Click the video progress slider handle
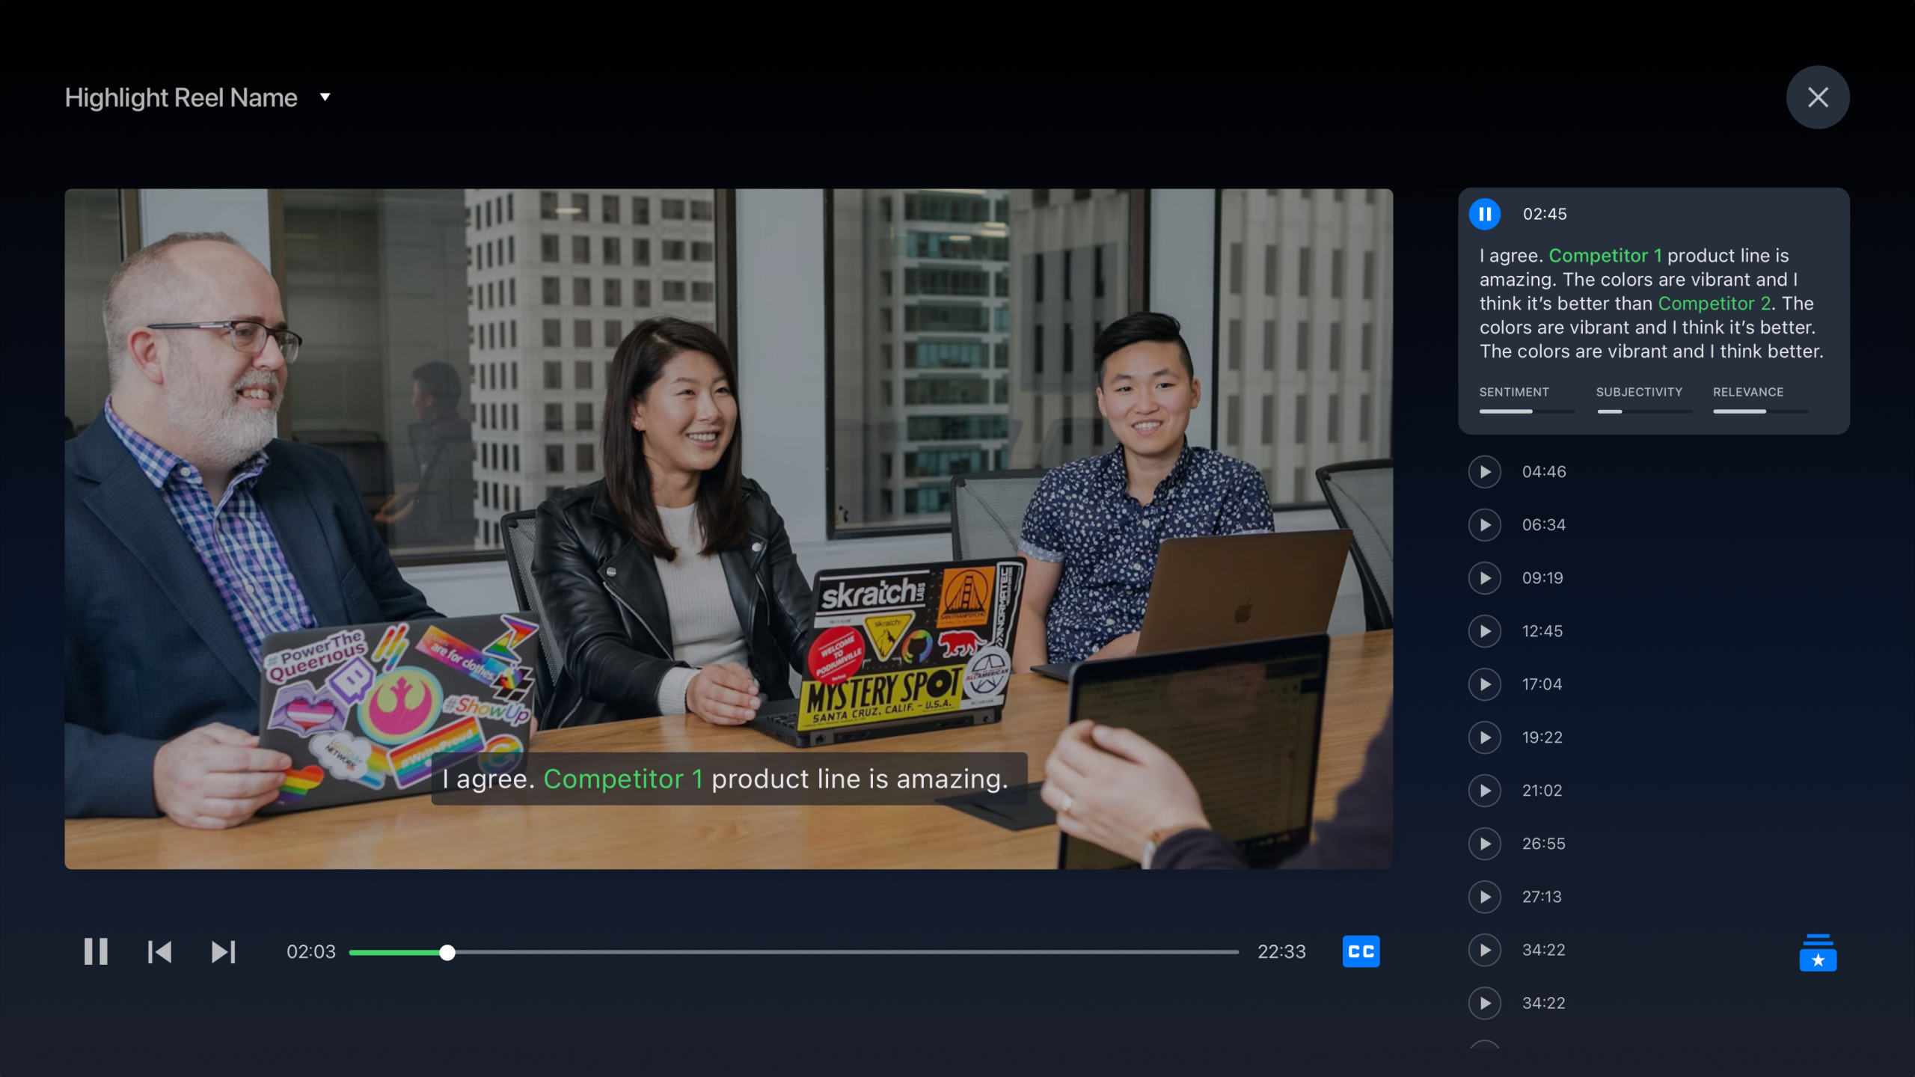Viewport: 1915px width, 1077px height. click(447, 952)
